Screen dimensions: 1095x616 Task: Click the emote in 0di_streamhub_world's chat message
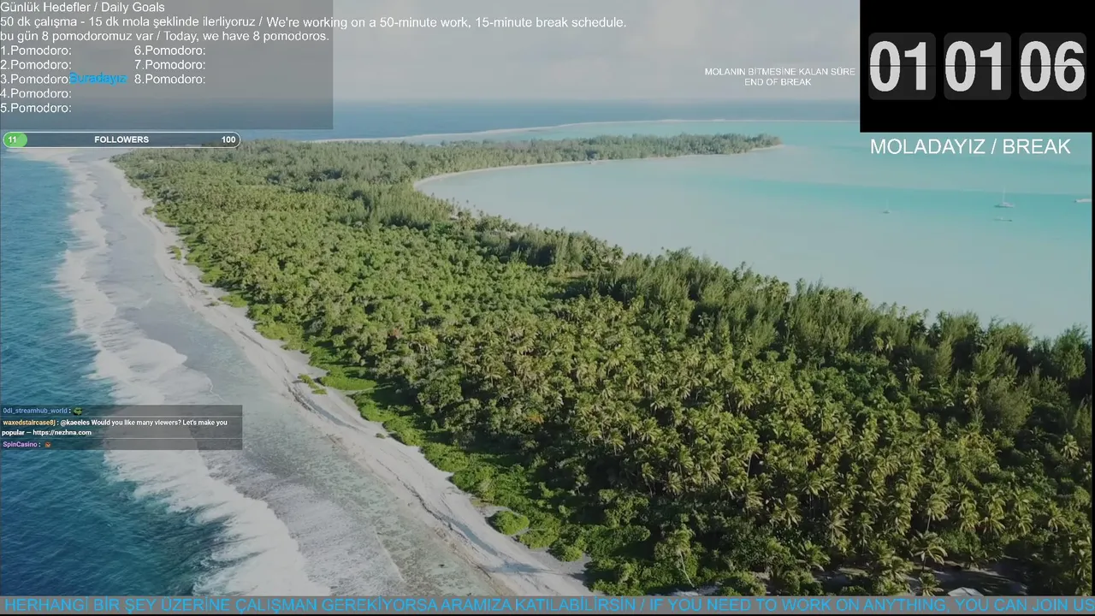point(78,411)
